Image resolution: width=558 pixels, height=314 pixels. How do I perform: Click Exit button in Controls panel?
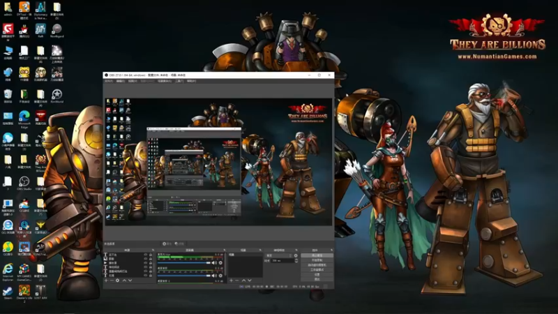[317, 279]
